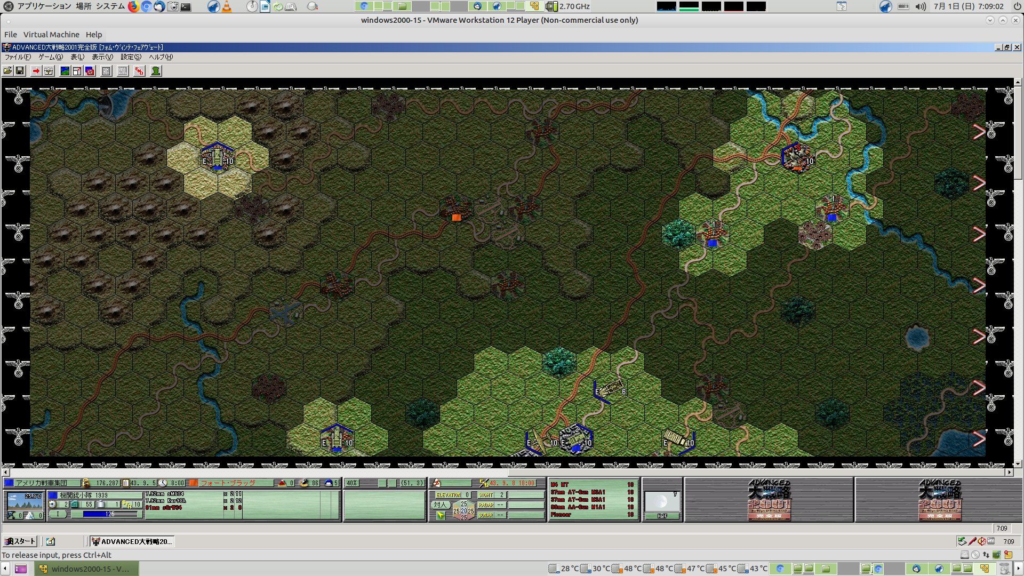Click the terrain map toolbar icon
The image size is (1024, 576).
(x=65, y=71)
